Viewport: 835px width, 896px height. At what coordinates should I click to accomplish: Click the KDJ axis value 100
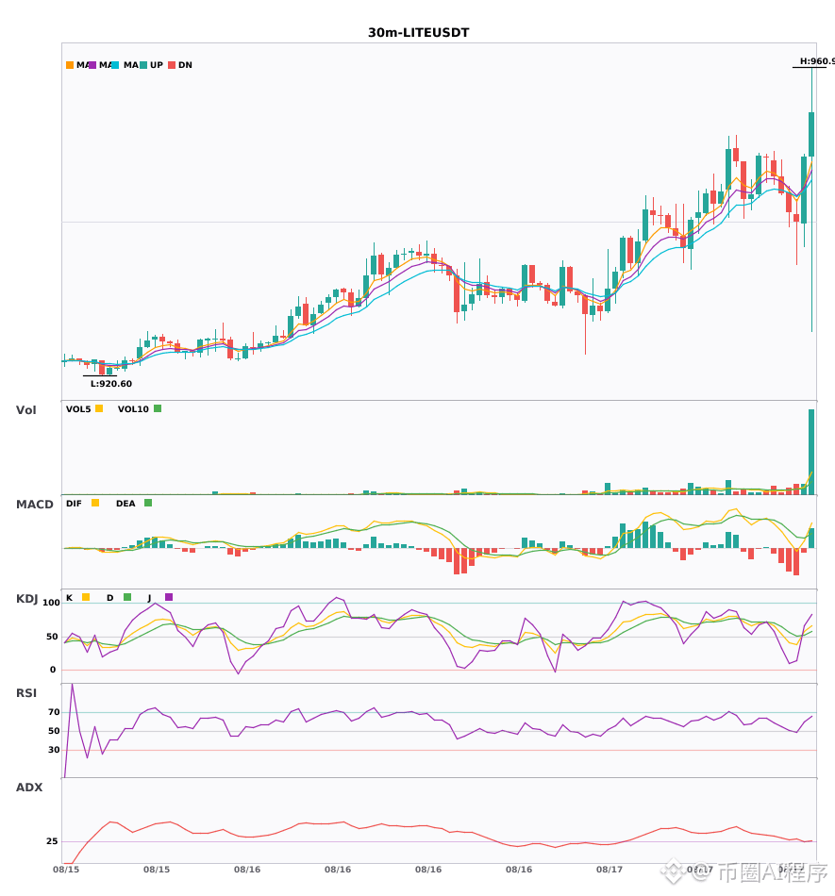[x=52, y=603]
